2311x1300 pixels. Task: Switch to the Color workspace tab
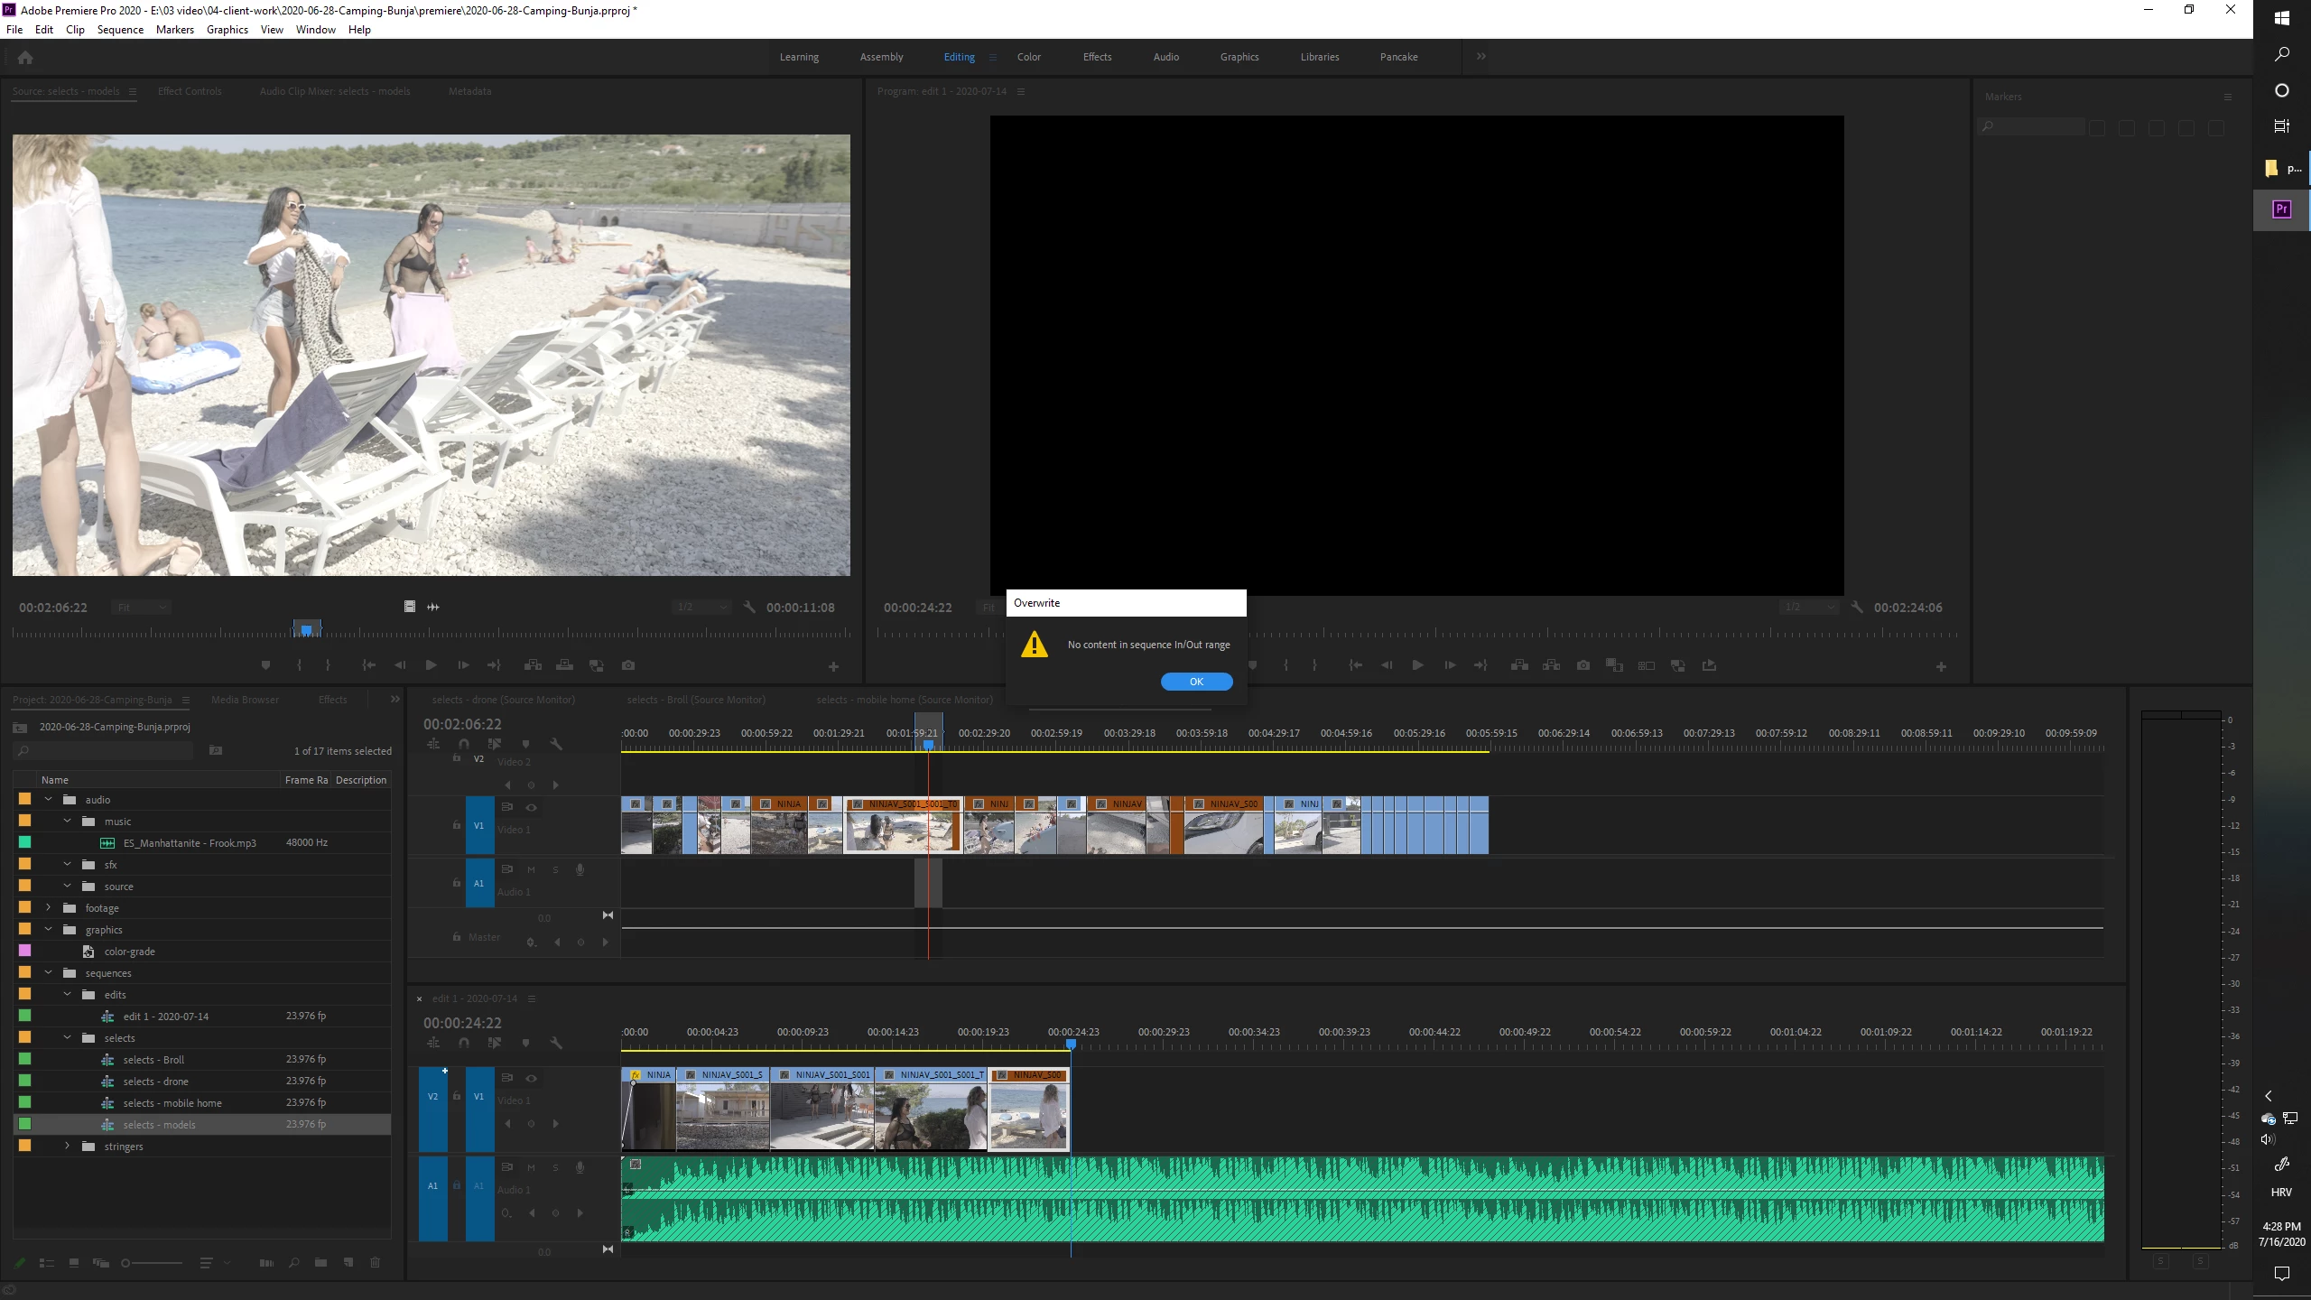1028,57
